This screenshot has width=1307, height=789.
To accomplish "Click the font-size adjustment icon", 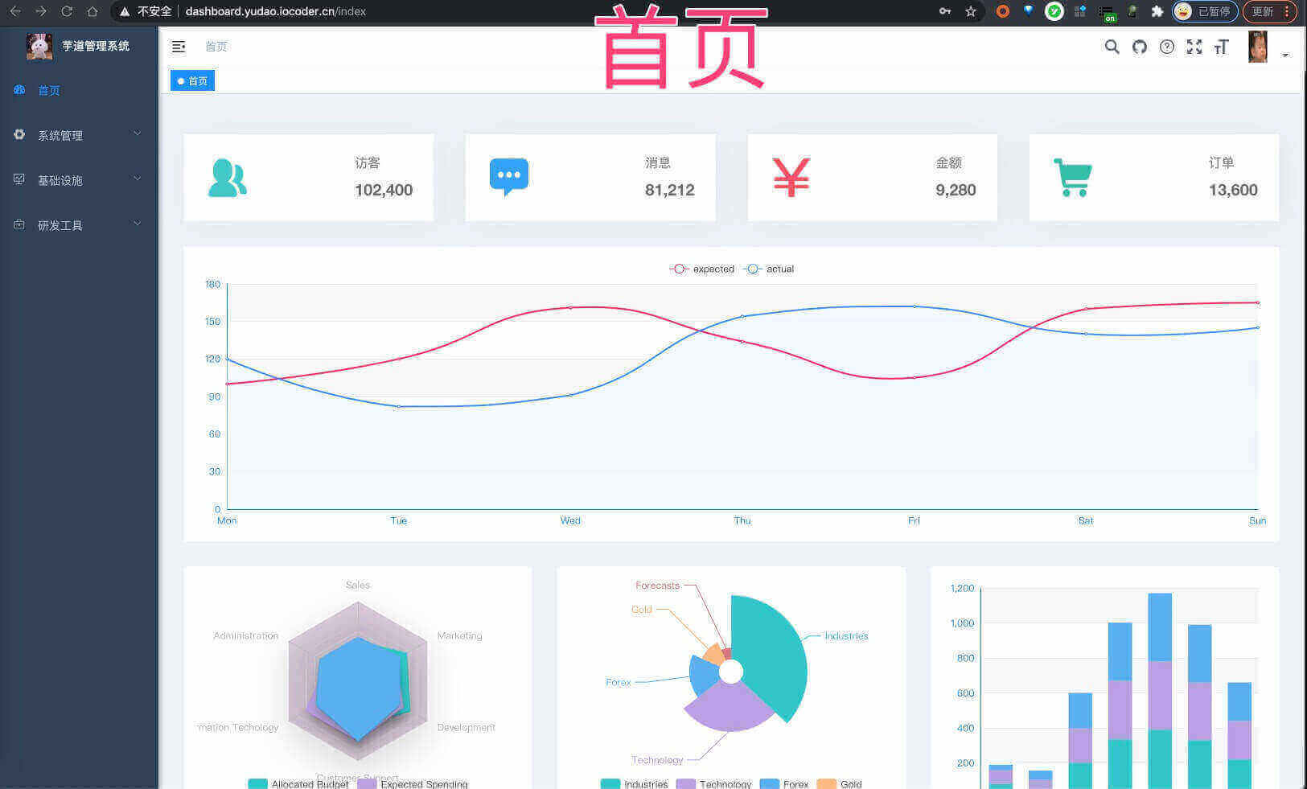I will [x=1222, y=47].
